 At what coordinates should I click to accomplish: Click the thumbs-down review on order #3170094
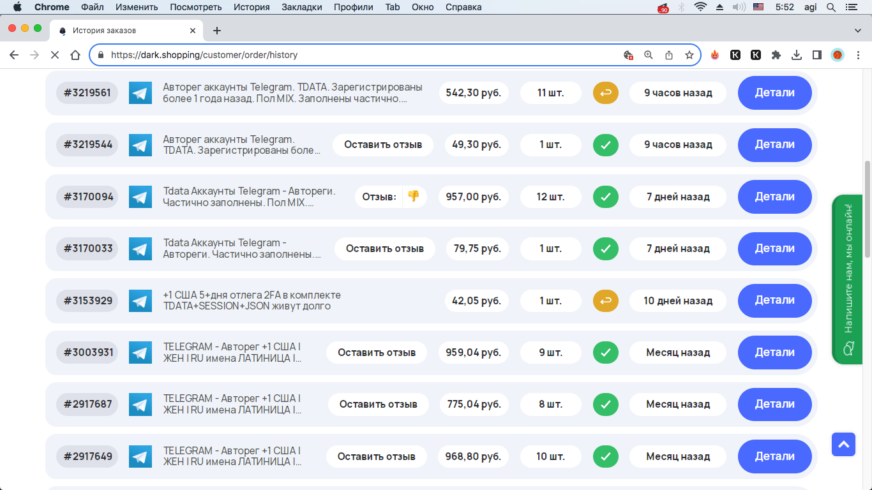(x=413, y=197)
